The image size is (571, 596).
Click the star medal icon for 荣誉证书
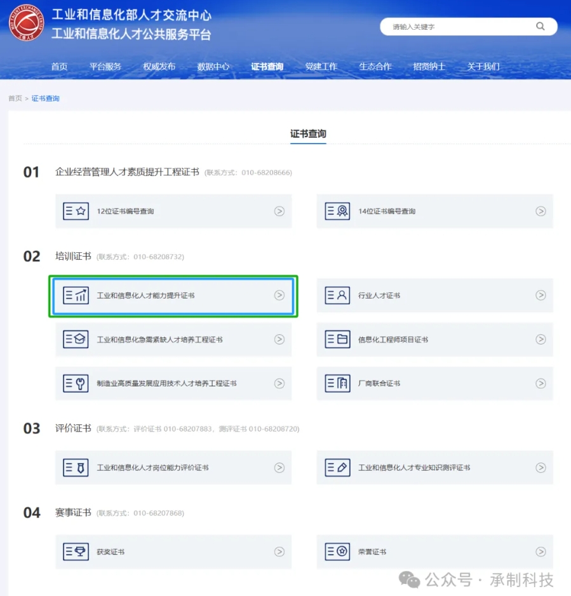tap(337, 552)
